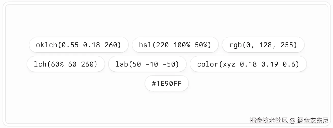Select the RGB color value tag
333x128 pixels.
(263, 45)
